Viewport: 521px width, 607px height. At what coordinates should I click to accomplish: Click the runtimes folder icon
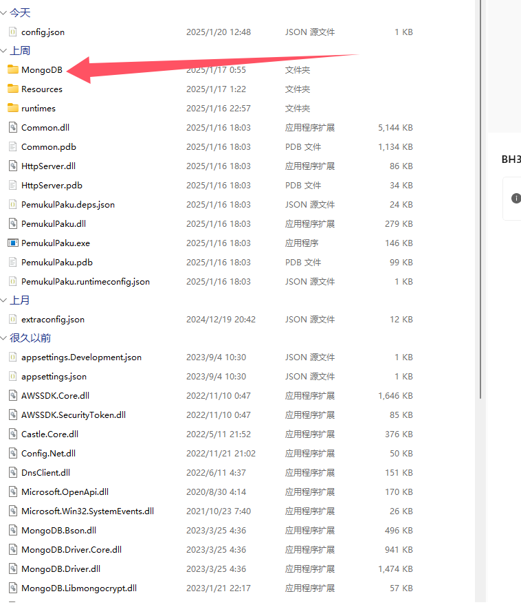tap(12, 108)
